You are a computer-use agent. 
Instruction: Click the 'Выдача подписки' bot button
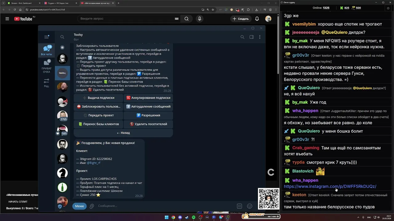click(x=98, y=98)
